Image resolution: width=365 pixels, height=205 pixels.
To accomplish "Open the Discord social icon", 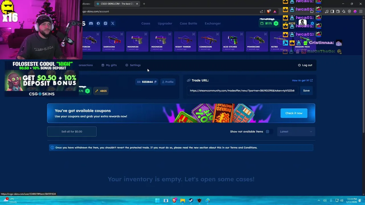I will (x=91, y=23).
